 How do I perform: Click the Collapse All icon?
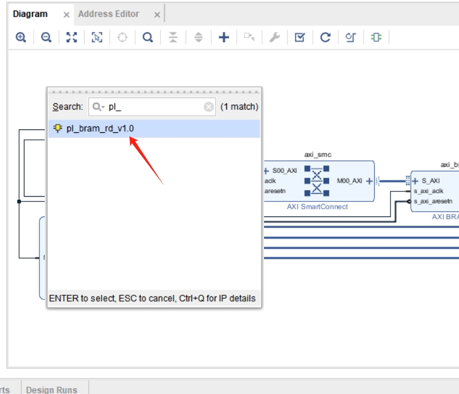[173, 38]
